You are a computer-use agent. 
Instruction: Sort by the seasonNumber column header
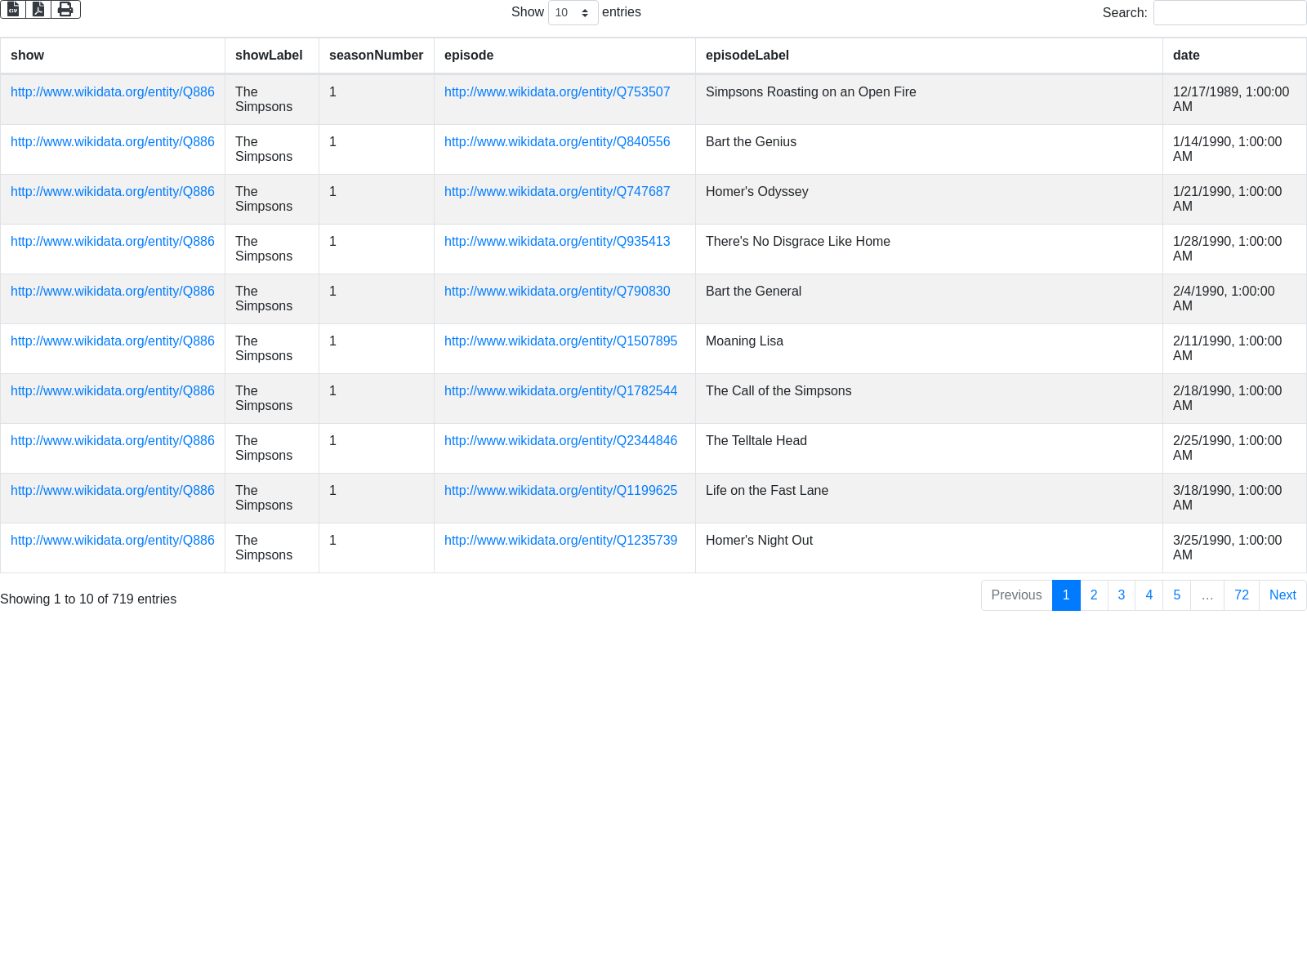(376, 56)
